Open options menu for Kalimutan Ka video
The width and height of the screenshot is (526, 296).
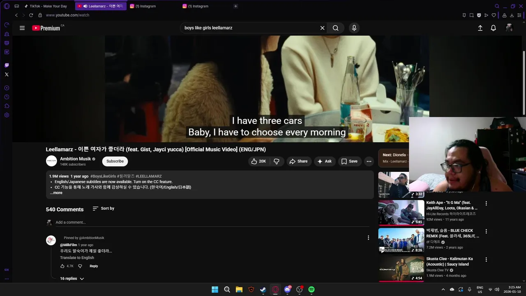tap(486, 259)
